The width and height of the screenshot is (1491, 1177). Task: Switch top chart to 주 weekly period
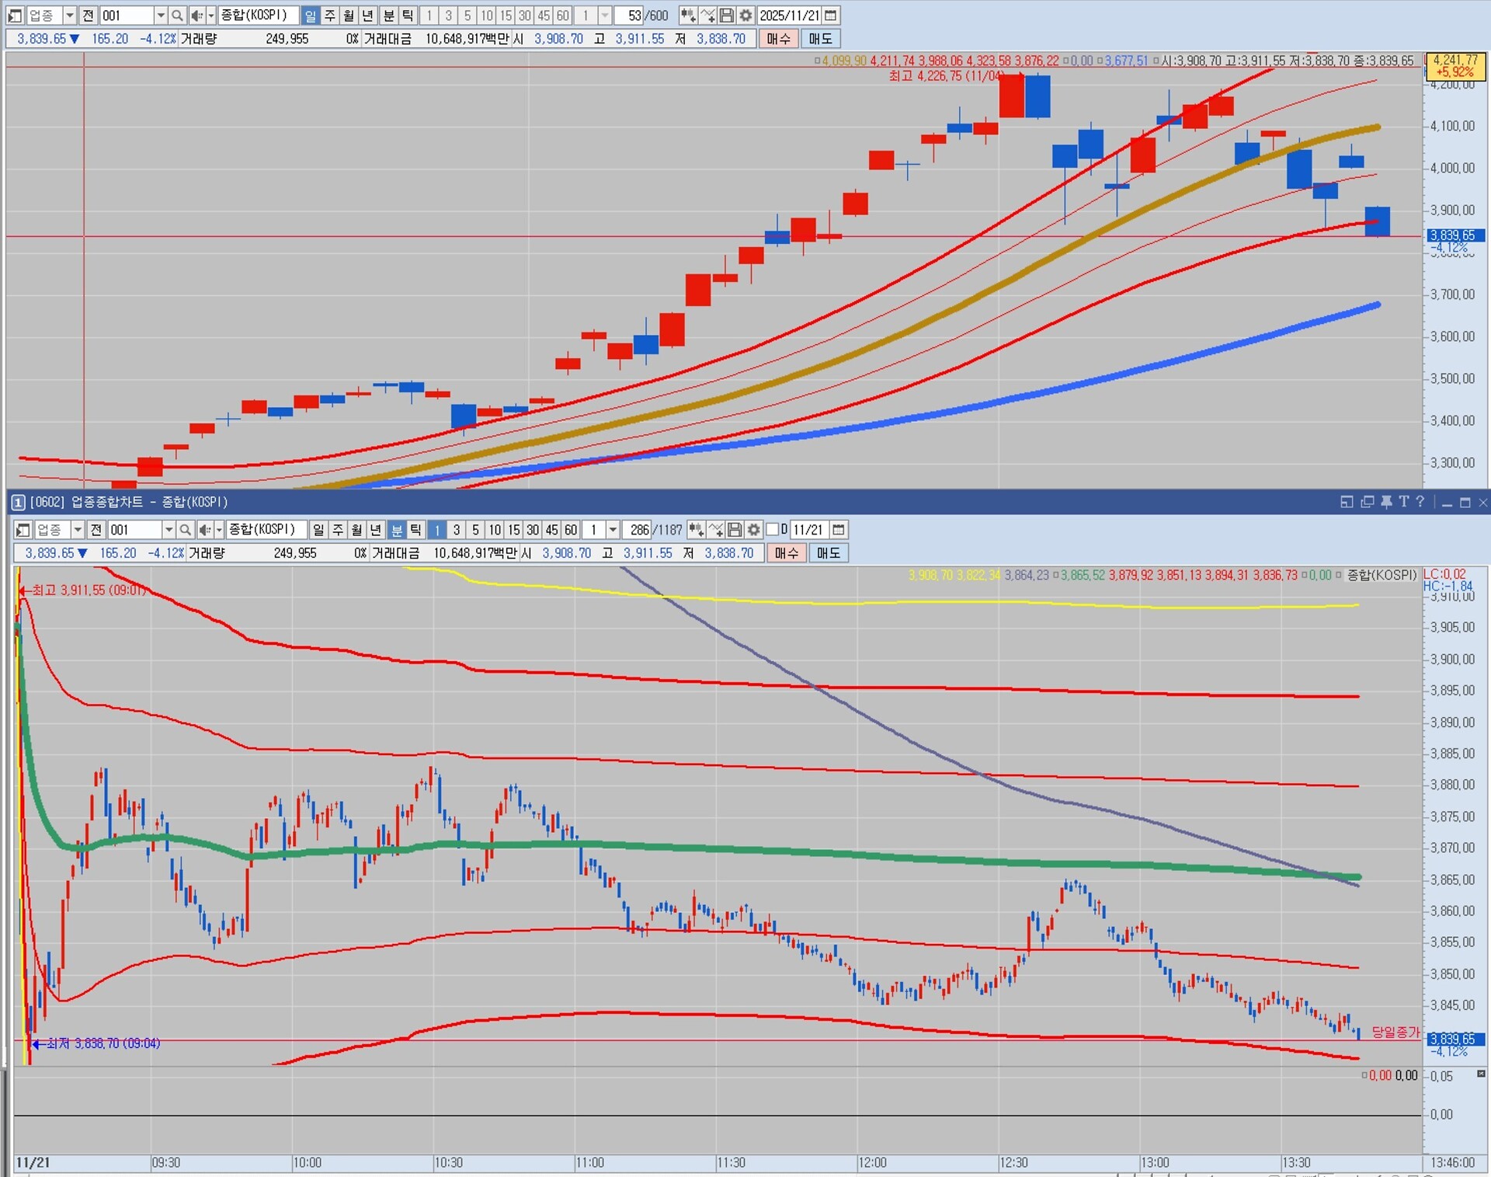click(330, 16)
